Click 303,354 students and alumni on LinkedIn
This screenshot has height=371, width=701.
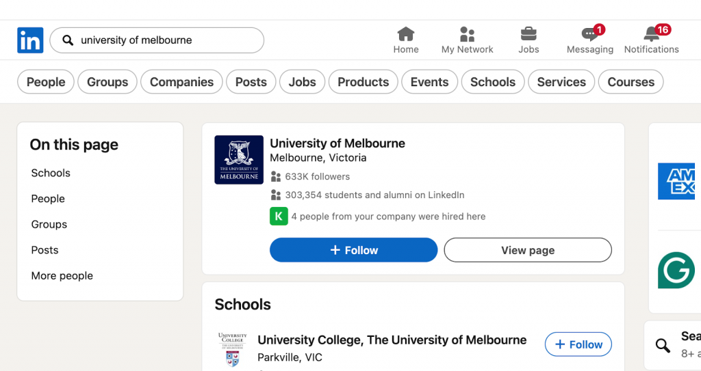(x=374, y=195)
